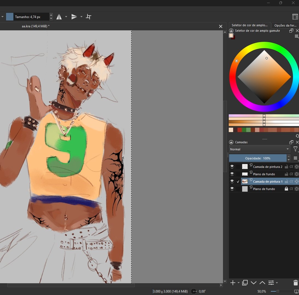Click the vertical mirror tool icon
Viewport: 299px width, 295px height.
(x=74, y=17)
